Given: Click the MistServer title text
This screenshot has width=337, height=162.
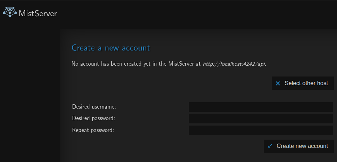Looking at the screenshot, I should click(x=38, y=14).
